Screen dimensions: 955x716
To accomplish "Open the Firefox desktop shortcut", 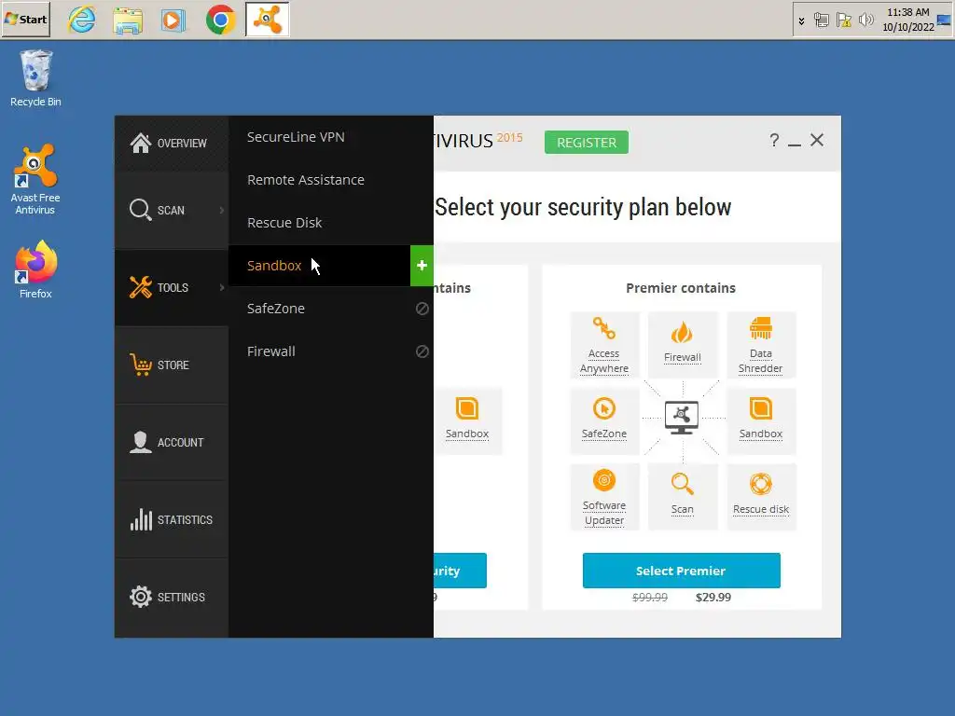I will (35, 269).
